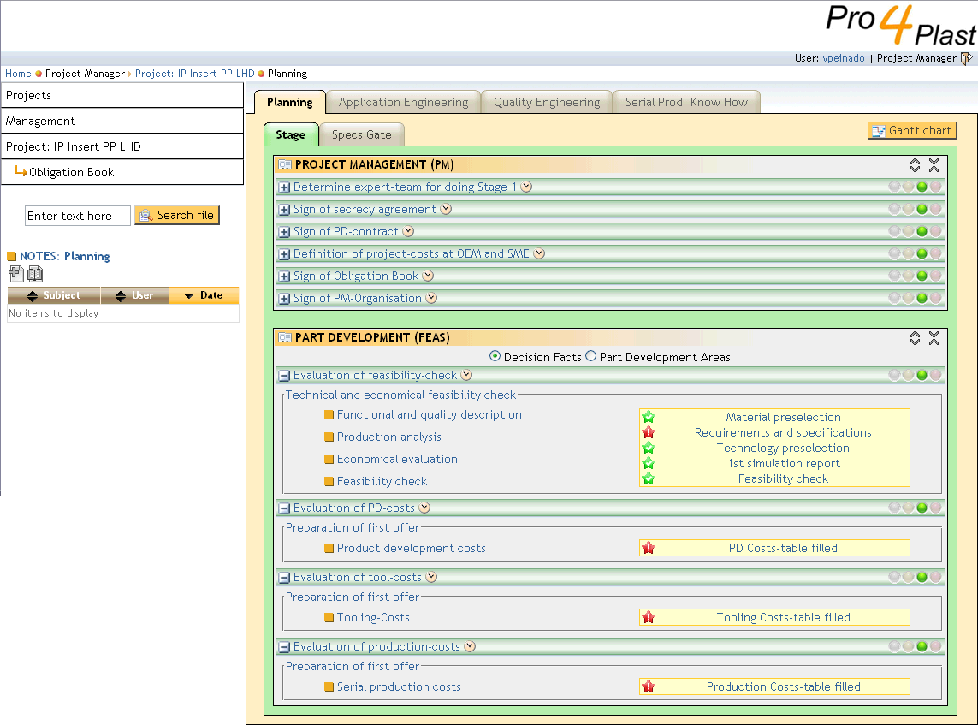Click the red star beside PD Costs-table filled
Viewport: 978px width, 725px height.
point(649,548)
